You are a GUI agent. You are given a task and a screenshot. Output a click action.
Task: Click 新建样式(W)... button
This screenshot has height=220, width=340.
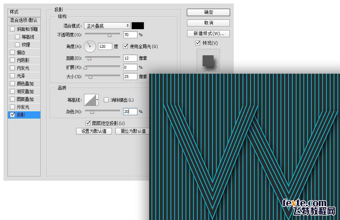(208, 34)
